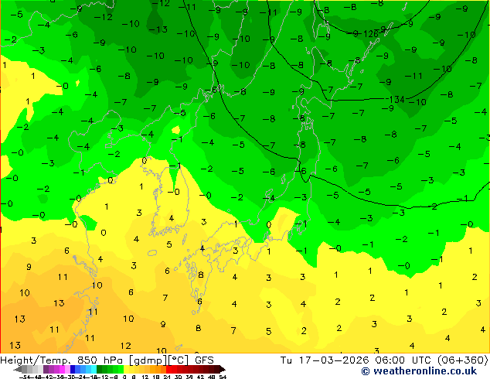
Task: Click the -54 legend scale label
Action: point(25,377)
